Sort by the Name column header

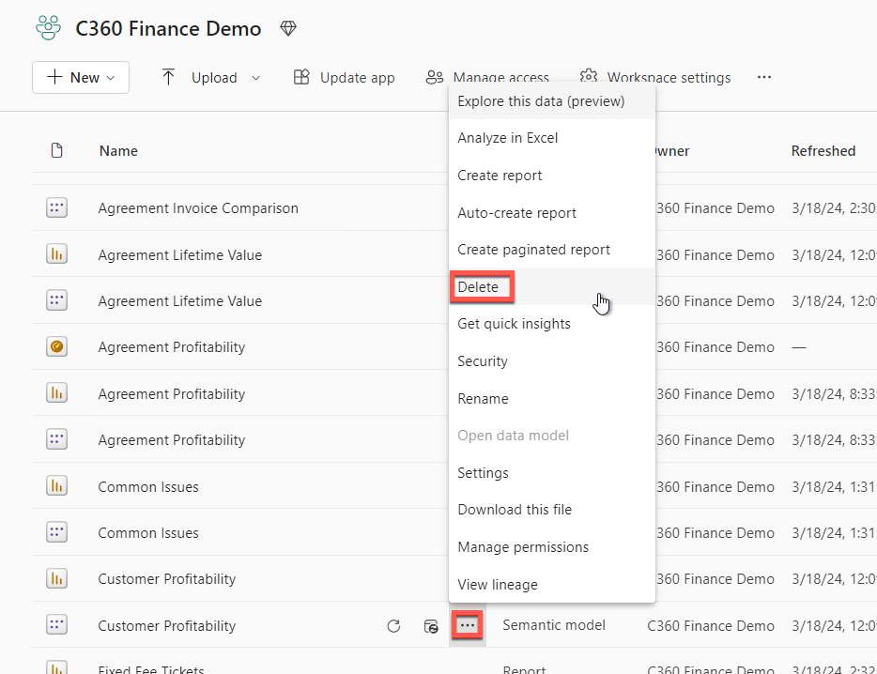tap(117, 150)
